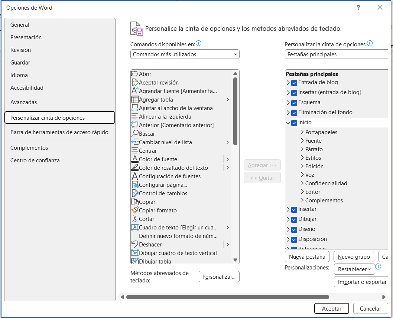The width and height of the screenshot is (393, 318).
Task: Select the Control de cambios icon
Action: 135,193
